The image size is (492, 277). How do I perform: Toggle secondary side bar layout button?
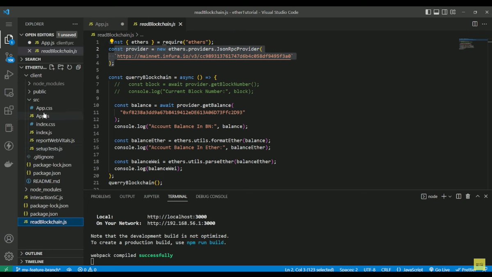[445, 12]
